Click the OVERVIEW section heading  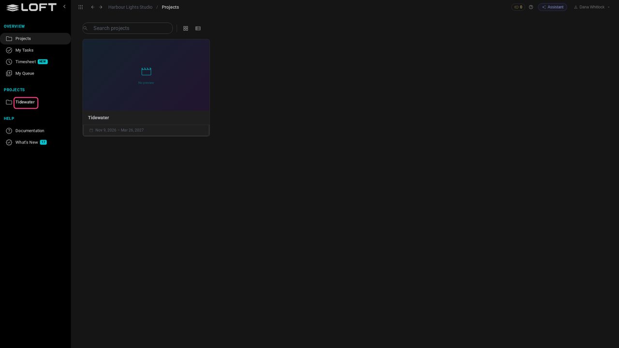(x=15, y=27)
